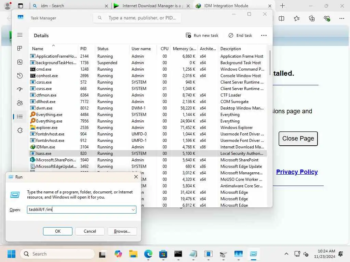Select Everything.exe row with PID 4484
Image resolution: width=350 pixels, height=262 pixels.
tap(148, 115)
